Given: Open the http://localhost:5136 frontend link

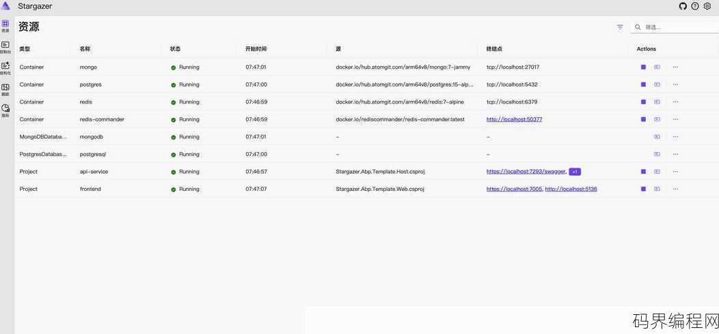Looking at the screenshot, I should click(571, 189).
